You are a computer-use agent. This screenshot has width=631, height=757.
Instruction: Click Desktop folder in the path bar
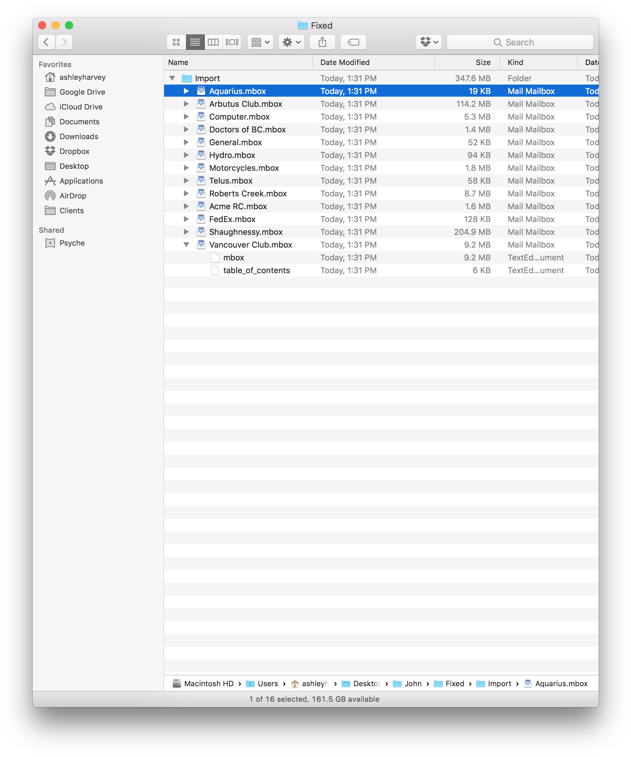pyautogui.click(x=361, y=684)
